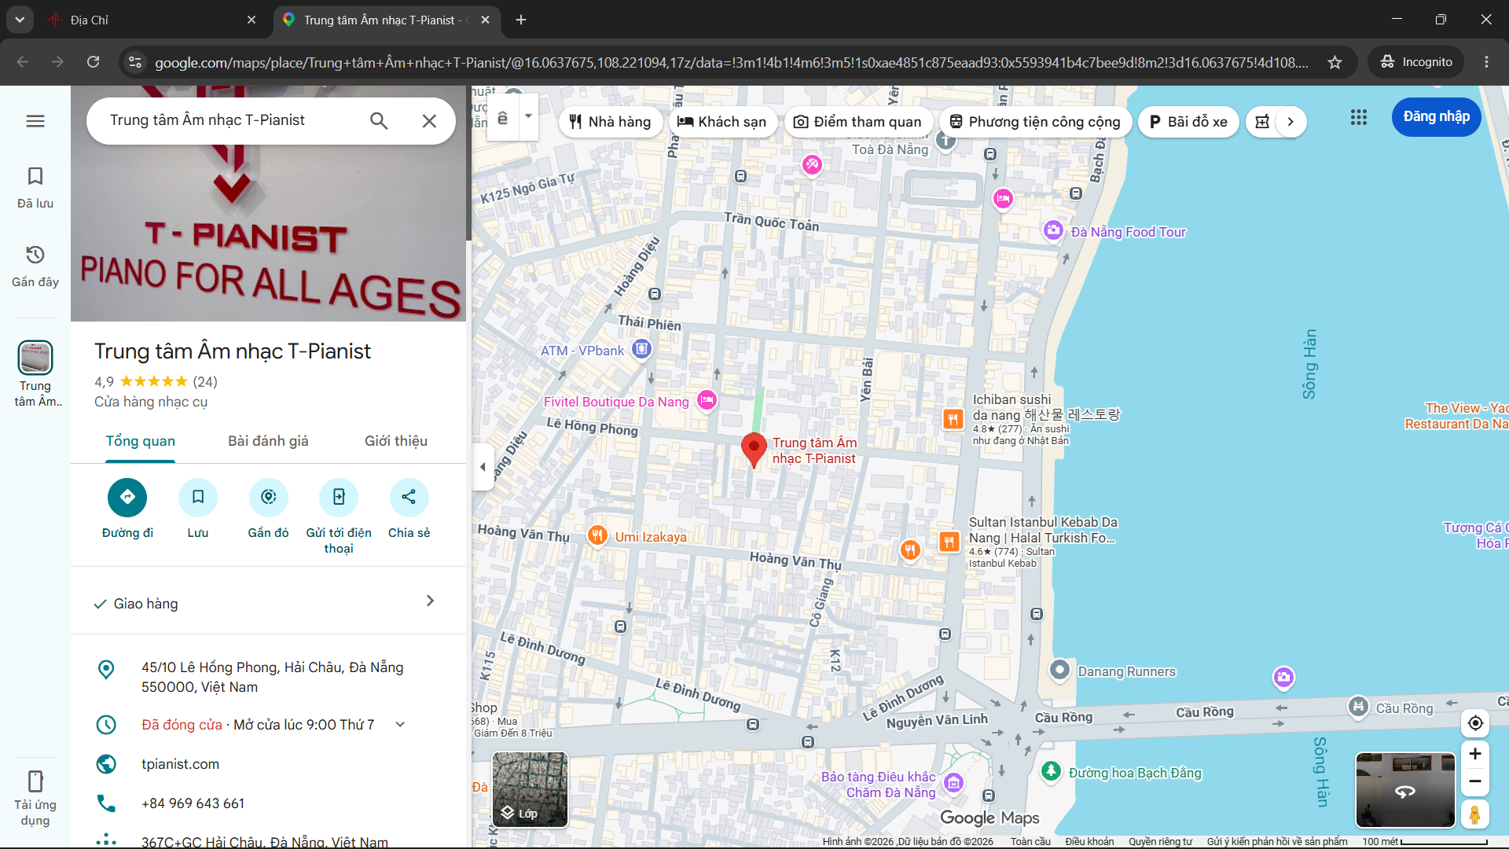The image size is (1509, 849).
Task: Zoom out the map with minus
Action: [x=1475, y=781]
